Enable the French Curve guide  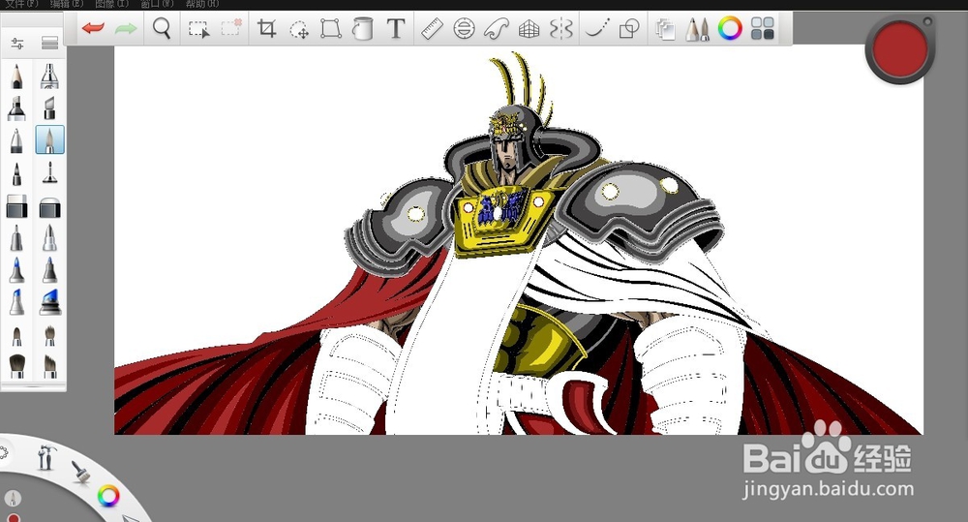[x=497, y=28]
